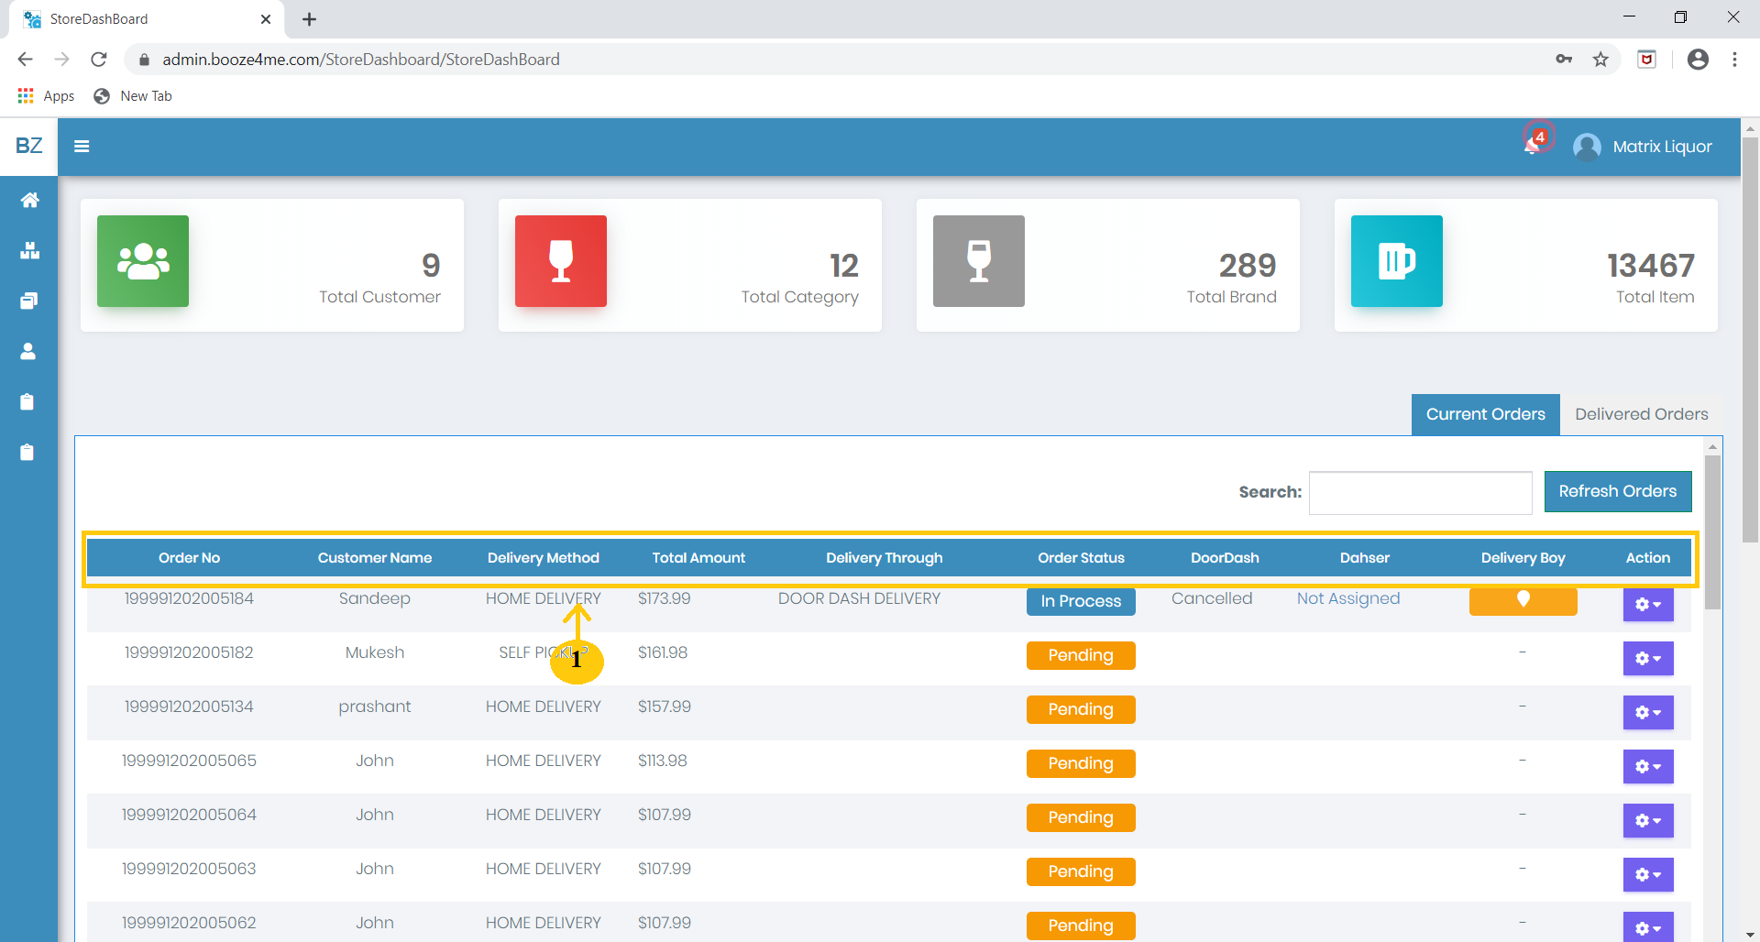The image size is (1760, 942).
Task: Expand the action gear dropdown for order 199991202005063
Action: [1648, 874]
